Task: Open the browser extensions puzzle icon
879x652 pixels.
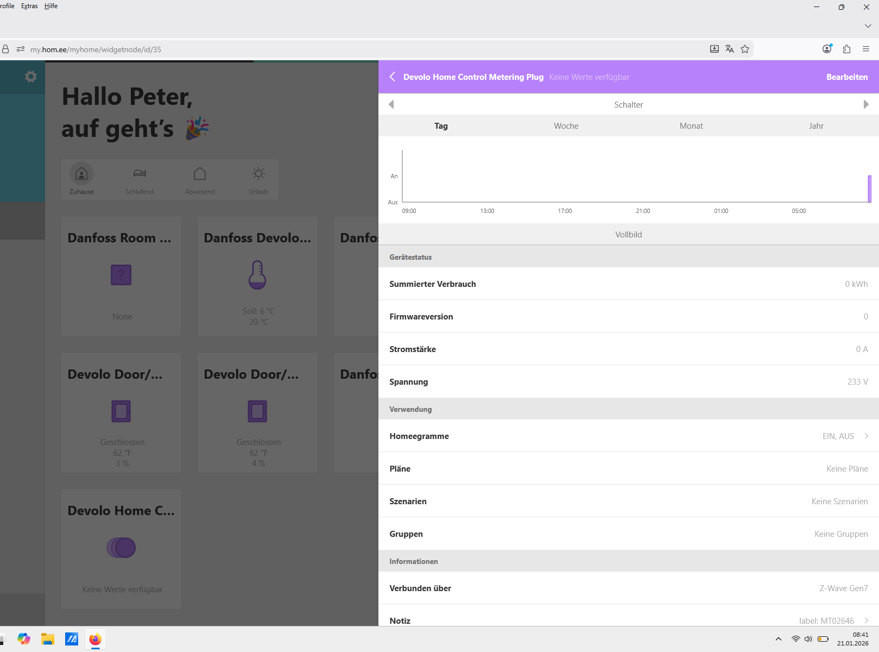Action: click(846, 49)
